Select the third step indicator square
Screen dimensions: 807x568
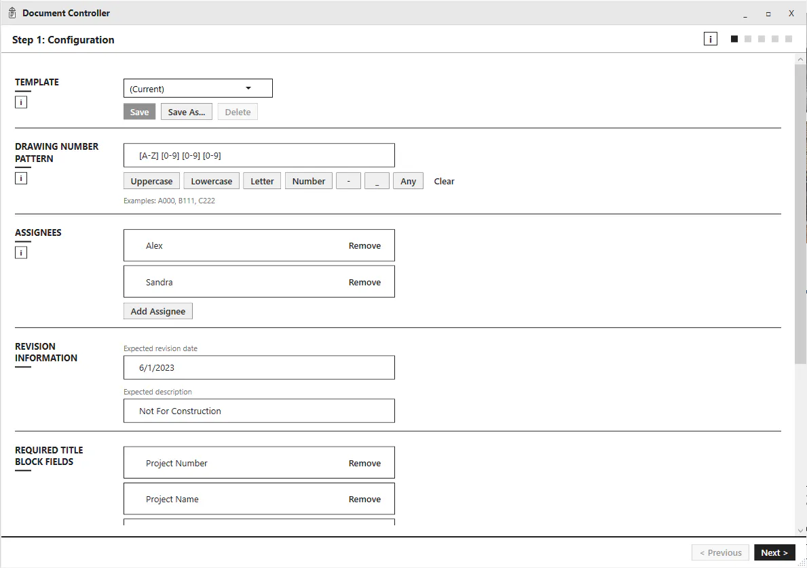(x=762, y=39)
